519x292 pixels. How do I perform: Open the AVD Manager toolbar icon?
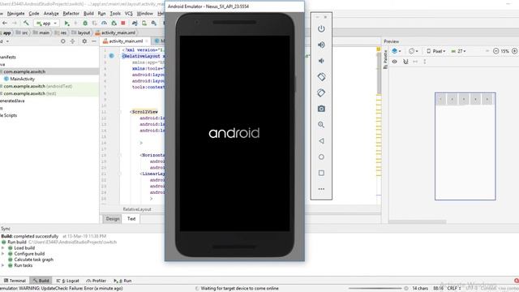pos(144,24)
